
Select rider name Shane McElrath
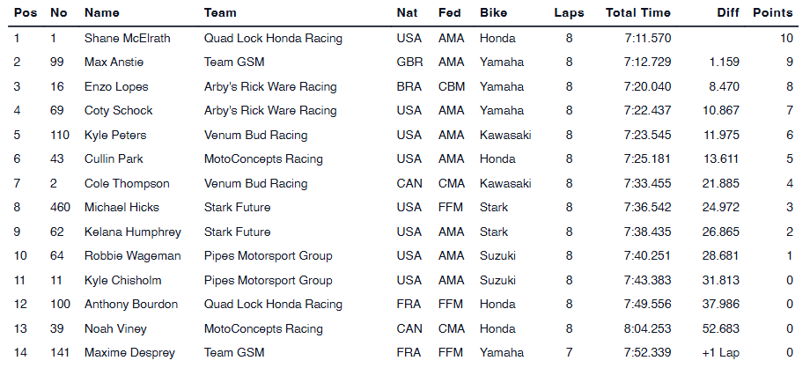pos(129,39)
